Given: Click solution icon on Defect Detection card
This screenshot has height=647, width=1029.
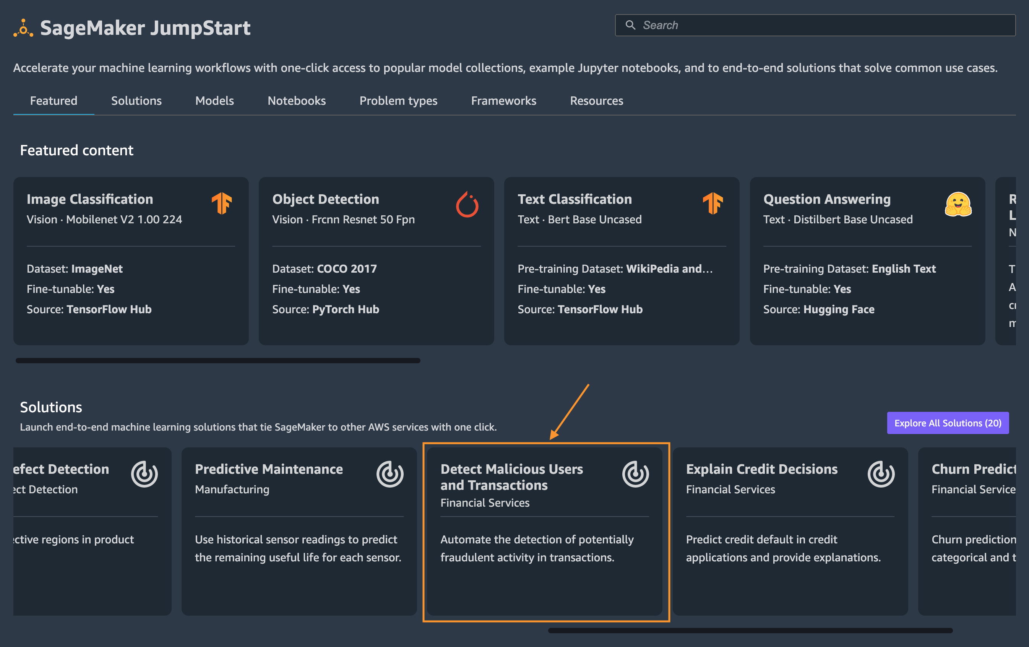Looking at the screenshot, I should 144,474.
